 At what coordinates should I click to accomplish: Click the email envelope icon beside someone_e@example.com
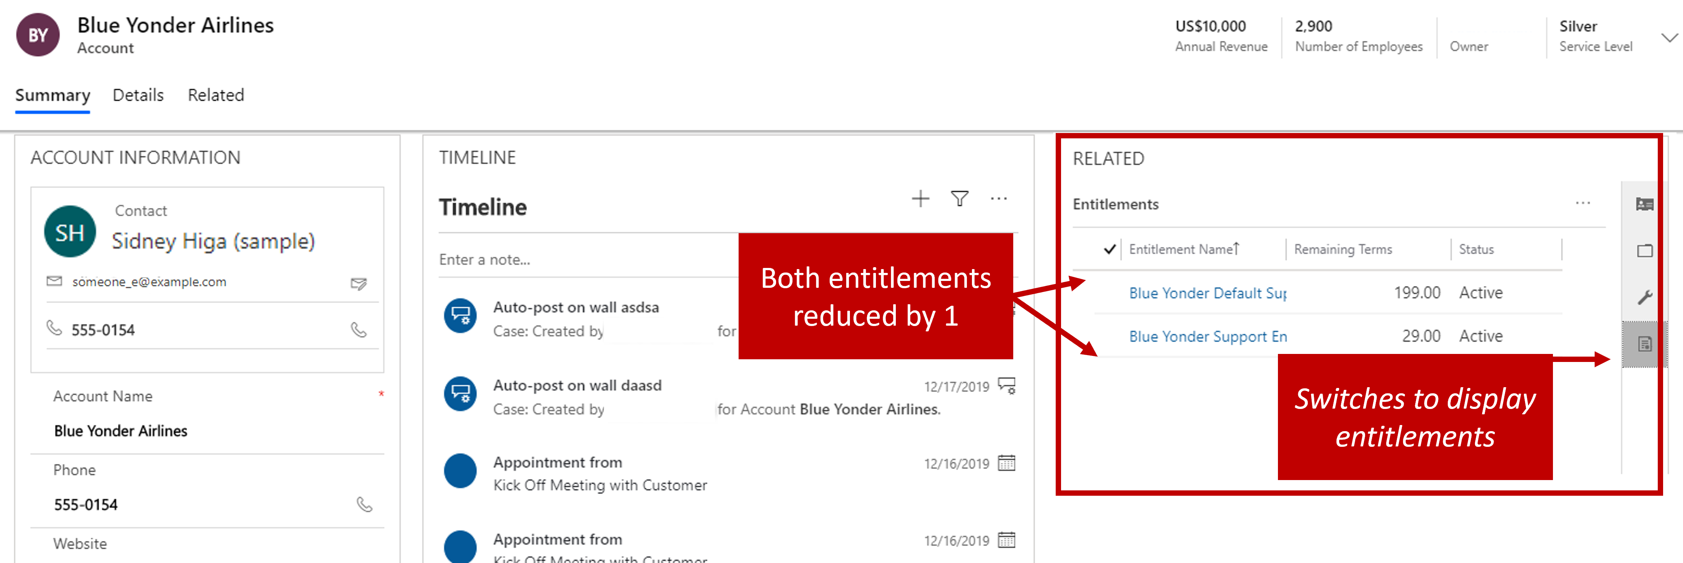coord(54,281)
